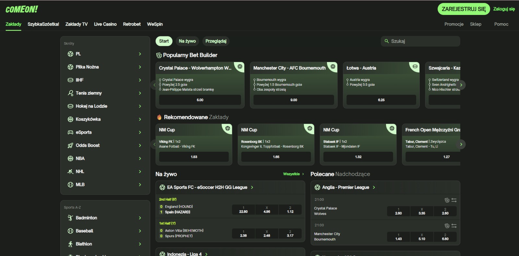Open the Zakłady tab
The height and width of the screenshot is (256, 519).
pyautogui.click(x=13, y=24)
